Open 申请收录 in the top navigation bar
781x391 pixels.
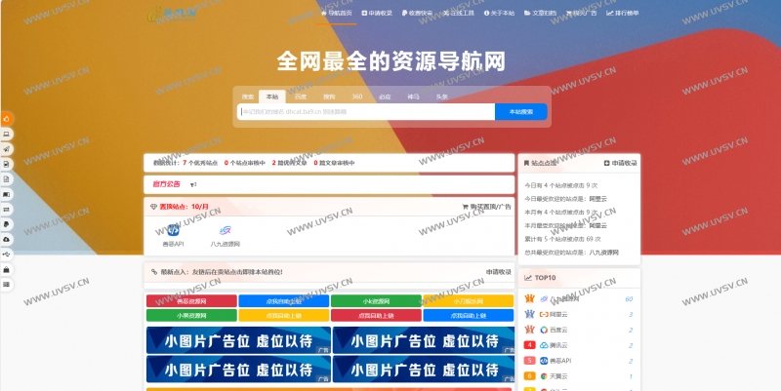pos(377,13)
